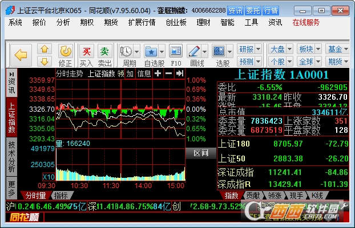This screenshot has height=228, width=355.
Task: Open the 系统 menu
Action: pos(15,22)
